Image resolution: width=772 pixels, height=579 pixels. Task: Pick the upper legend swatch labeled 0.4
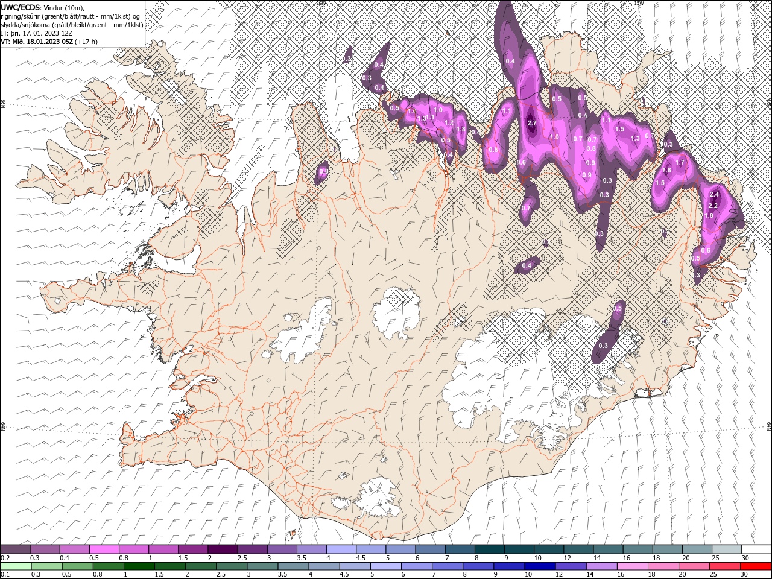point(74,549)
